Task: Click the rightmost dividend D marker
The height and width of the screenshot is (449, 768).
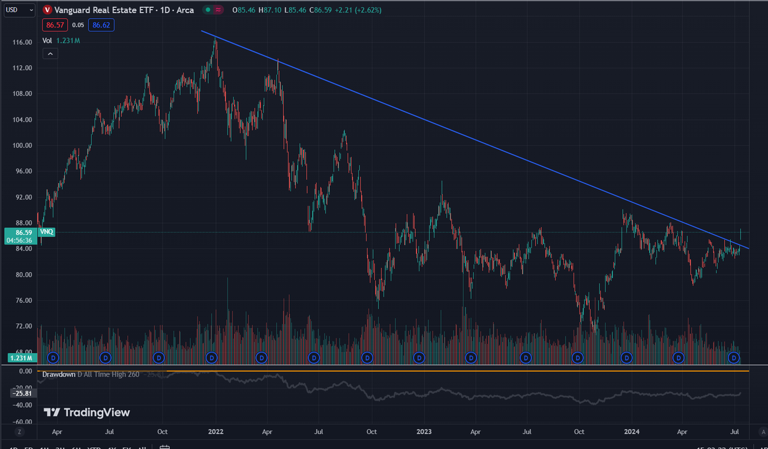Action: click(733, 357)
